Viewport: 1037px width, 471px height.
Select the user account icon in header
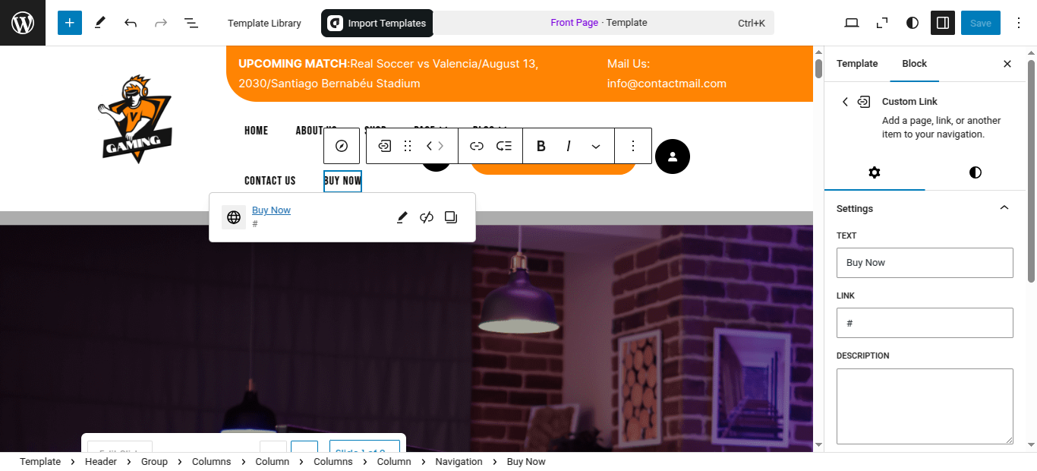point(673,156)
